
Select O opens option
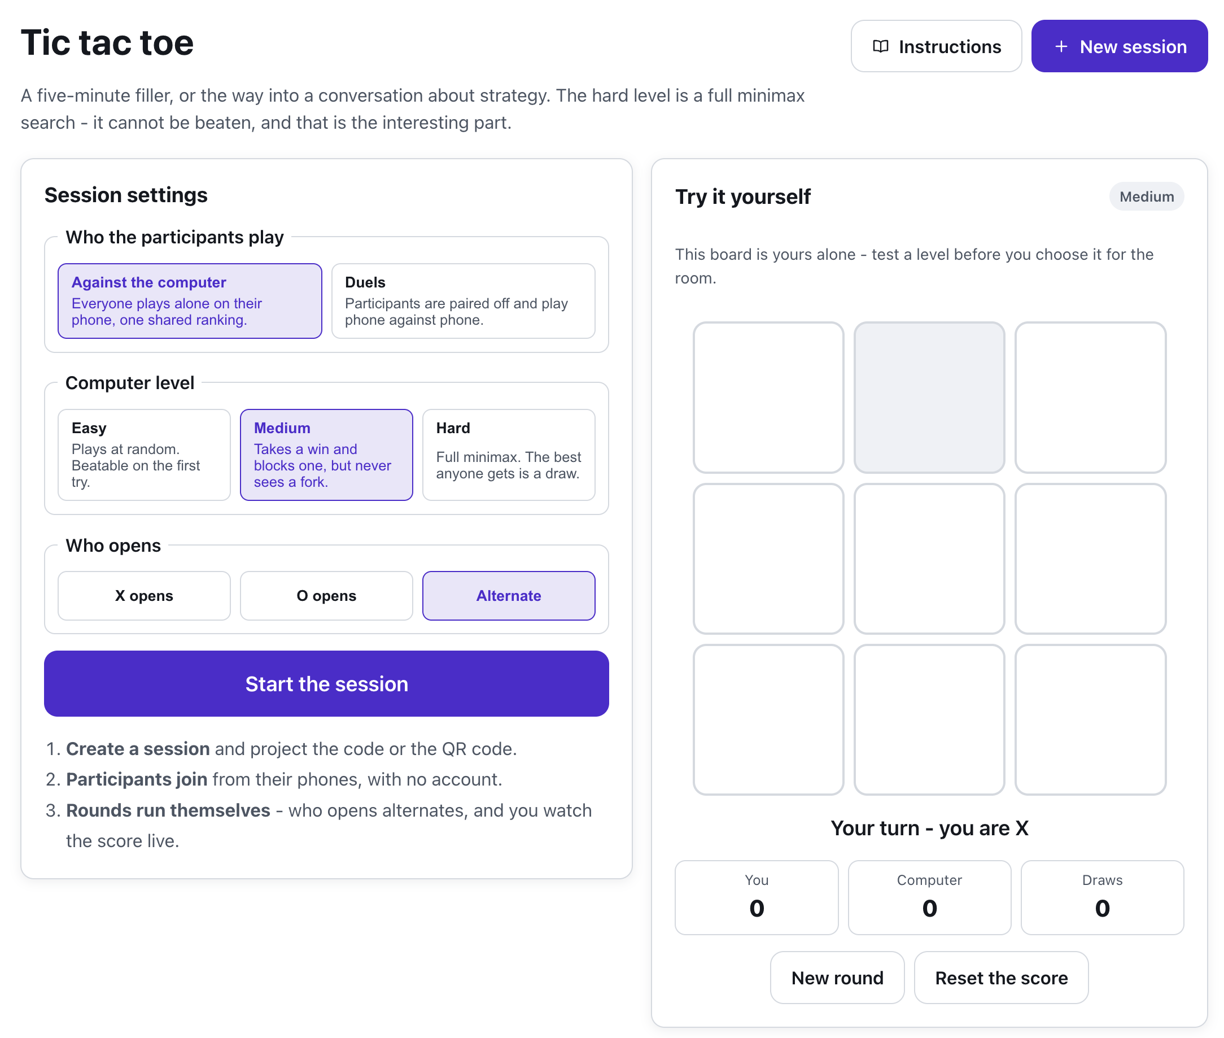[326, 595]
